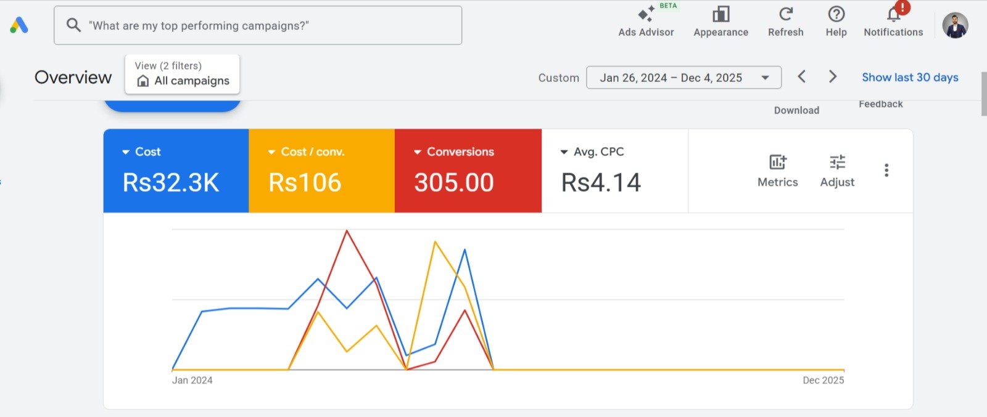Expand the Conversions metric dropdown
The width and height of the screenshot is (987, 417).
pyautogui.click(x=418, y=152)
